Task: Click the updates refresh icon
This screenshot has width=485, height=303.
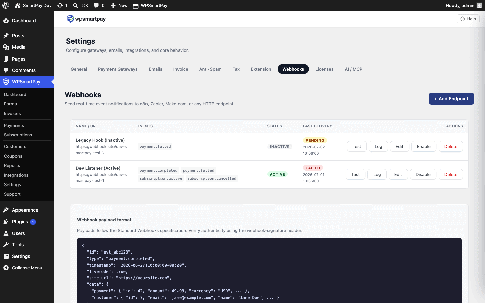Action: (60, 5)
